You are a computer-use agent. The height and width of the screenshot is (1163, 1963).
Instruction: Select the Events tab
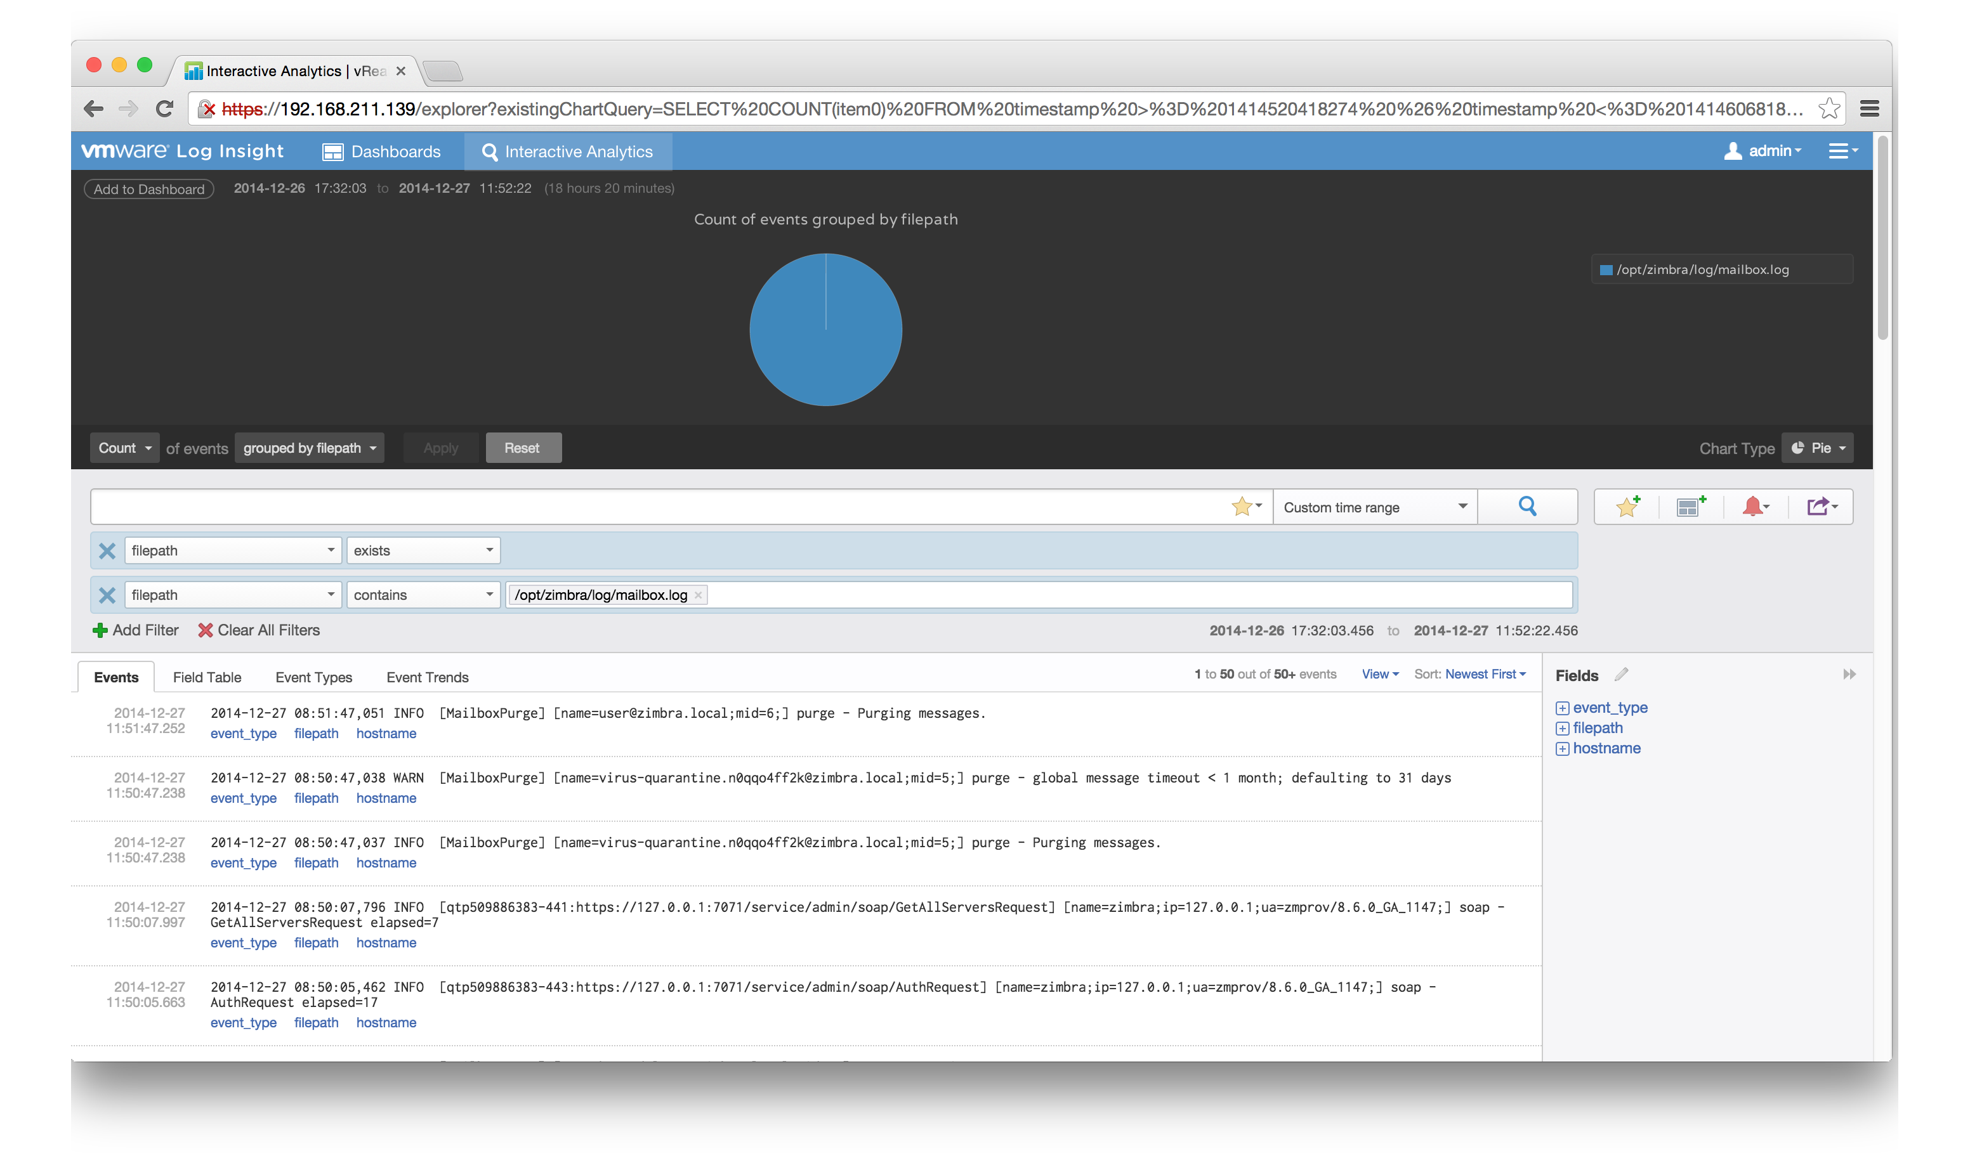click(116, 677)
